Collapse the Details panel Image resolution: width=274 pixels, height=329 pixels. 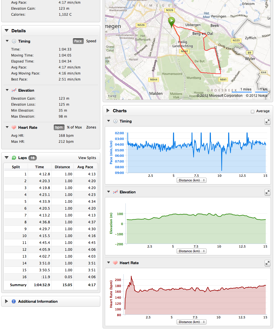tap(7, 31)
